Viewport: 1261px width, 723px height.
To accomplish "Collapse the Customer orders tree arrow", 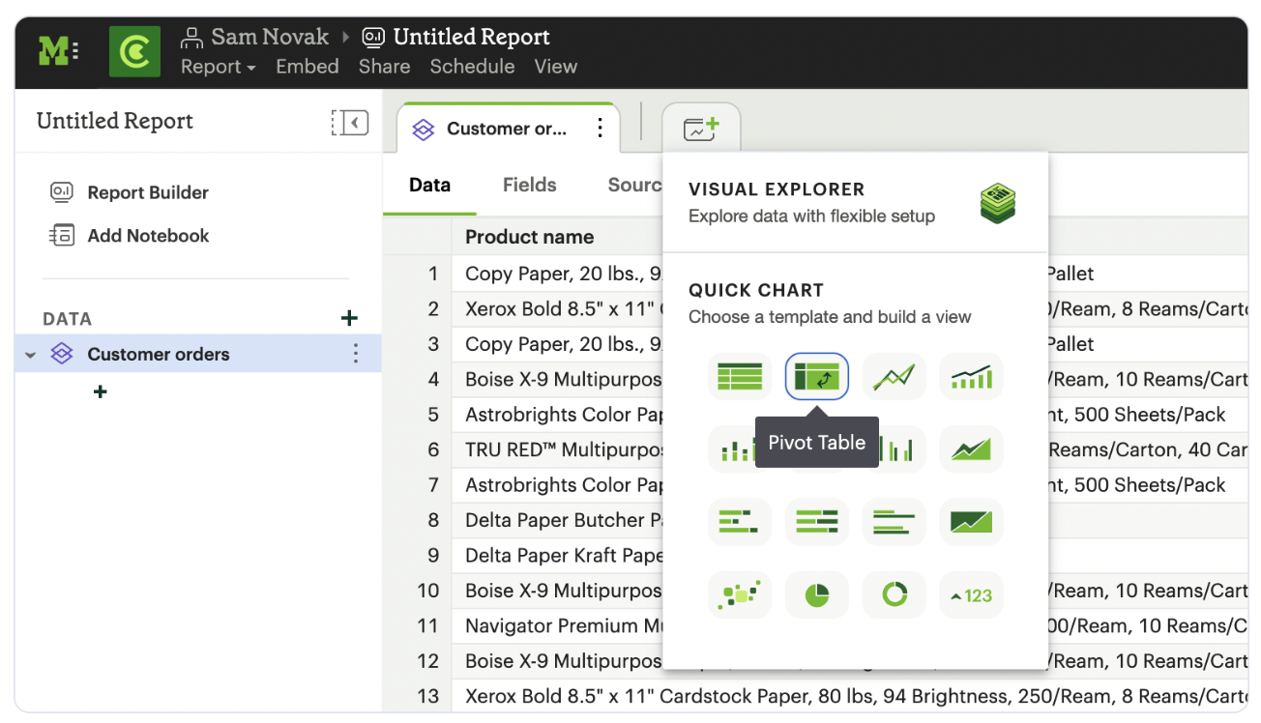I will click(x=30, y=355).
